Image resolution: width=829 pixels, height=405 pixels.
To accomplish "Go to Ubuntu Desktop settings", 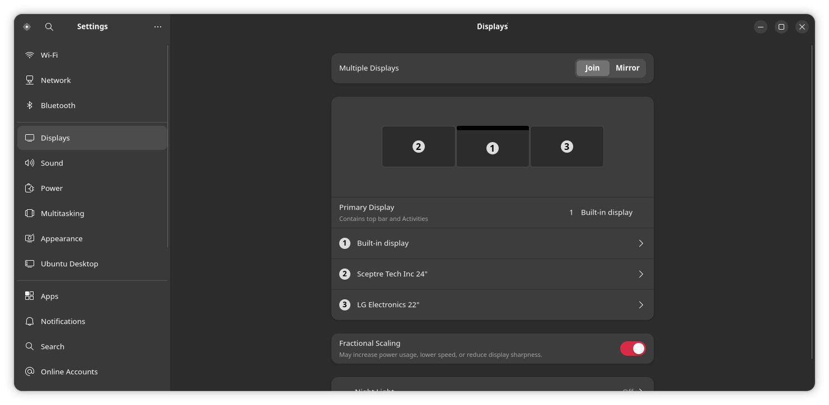I will [x=69, y=263].
